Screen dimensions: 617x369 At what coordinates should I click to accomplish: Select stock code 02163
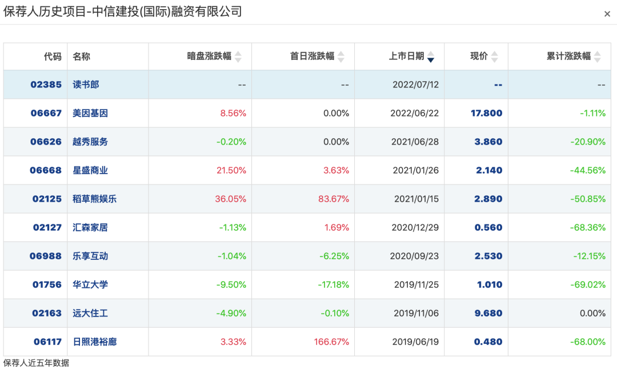tap(47, 313)
